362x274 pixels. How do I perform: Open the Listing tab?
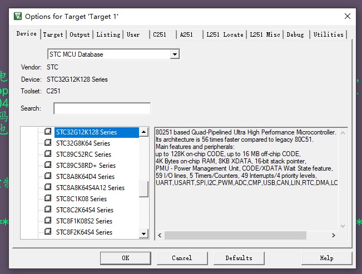click(108, 34)
